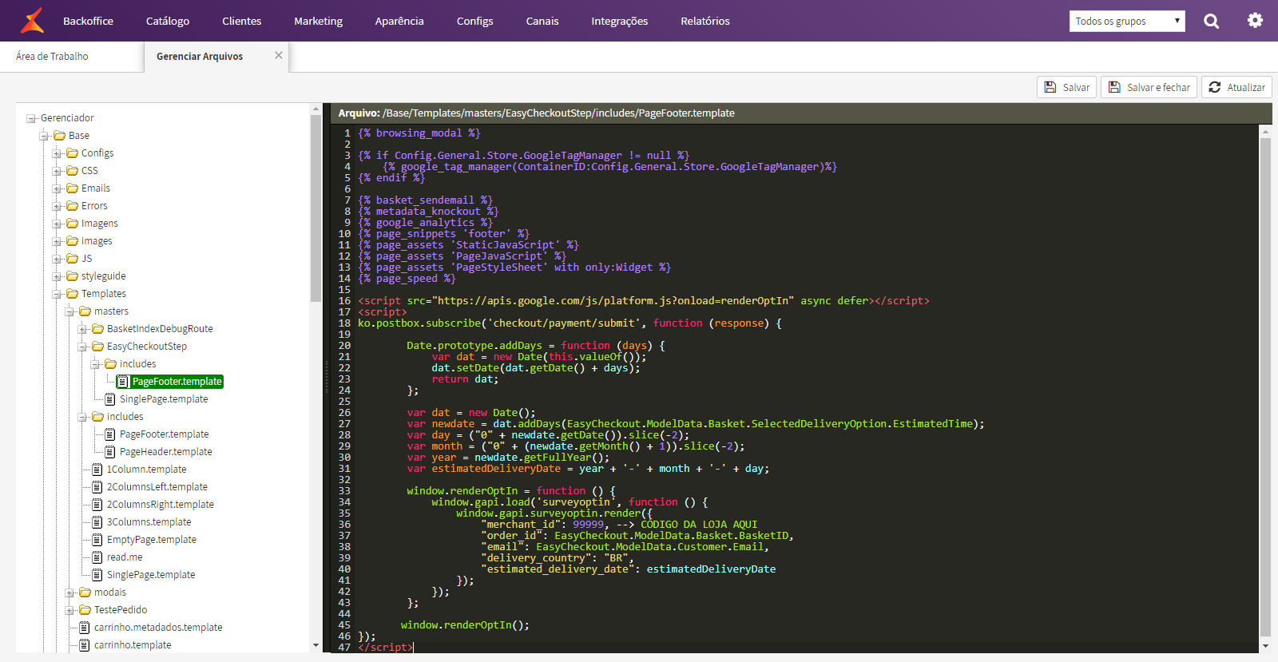Click the EmptyPage.template file icon
This screenshot has width=1278, height=662.
tap(97, 540)
